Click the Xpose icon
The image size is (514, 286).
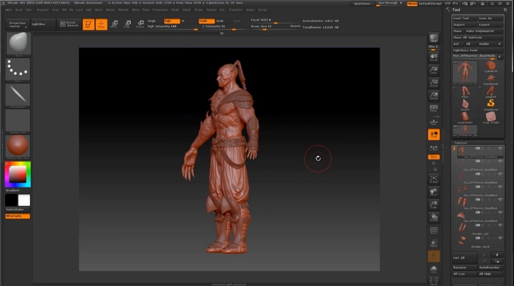point(434,281)
